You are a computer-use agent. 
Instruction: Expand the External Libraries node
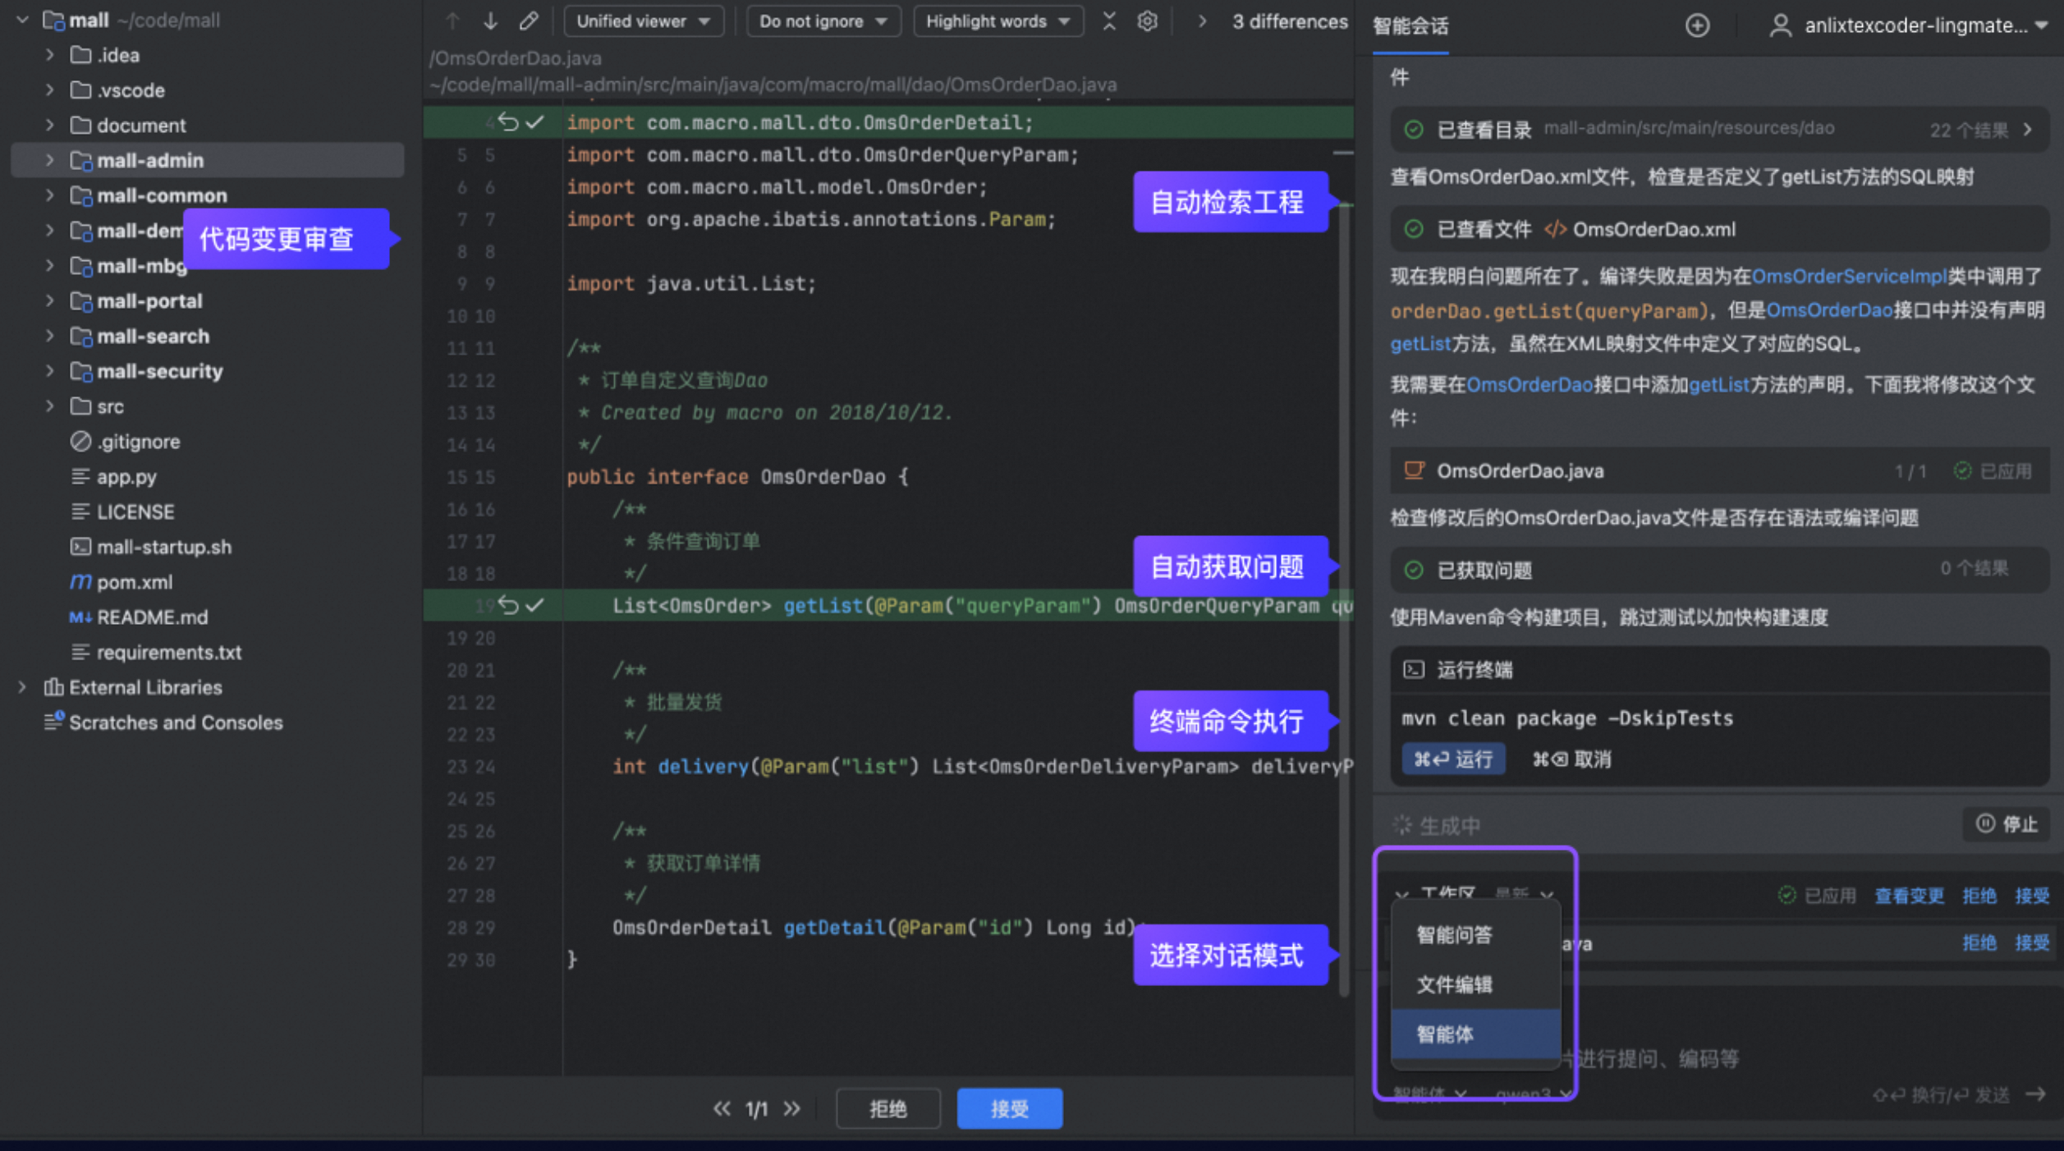pos(22,687)
